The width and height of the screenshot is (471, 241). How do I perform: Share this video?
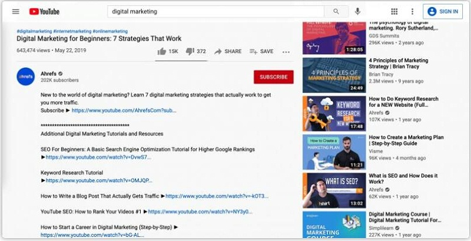pos(228,51)
